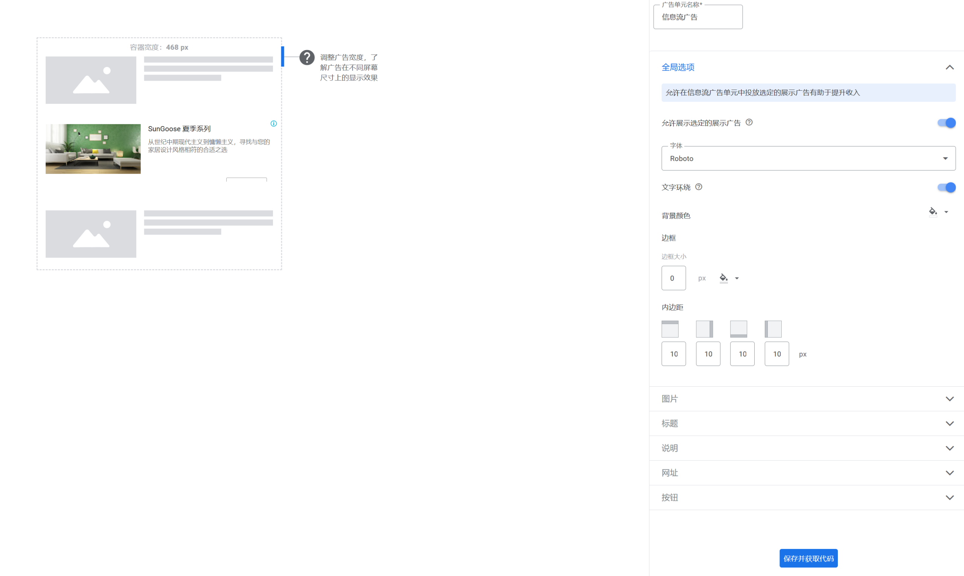The image size is (964, 576).
Task: Click the 边框大小 px input box
Action: pos(673,278)
